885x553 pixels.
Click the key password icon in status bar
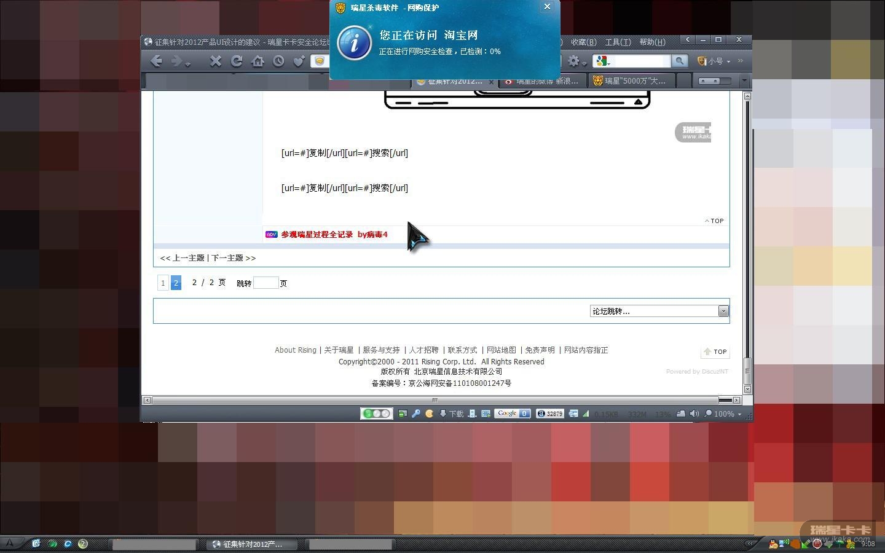point(416,414)
